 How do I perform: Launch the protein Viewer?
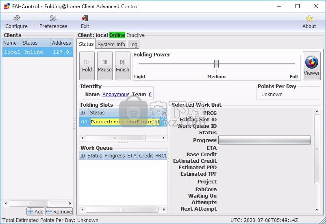311,66
